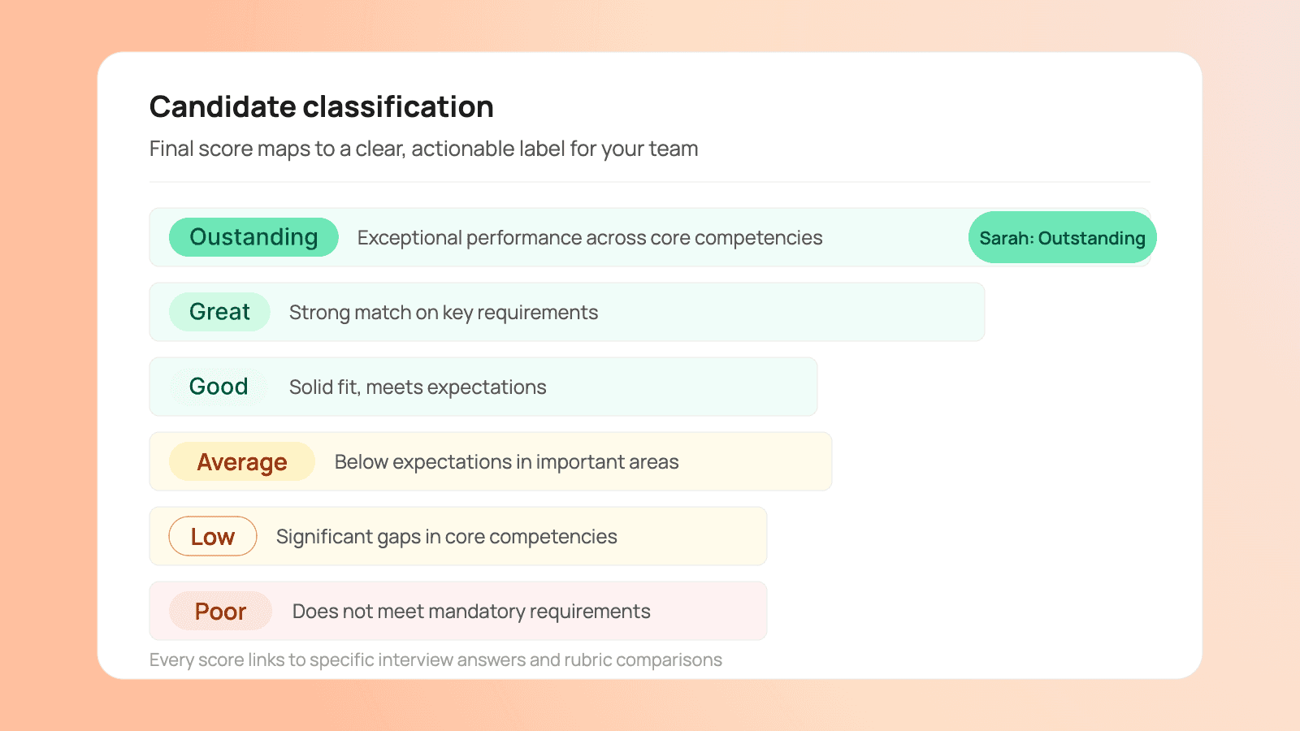Screen dimensions: 1300x731
Task: Click empty area of the Good row bar
Action: (x=682, y=387)
